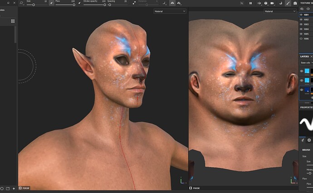Click the brush stroke preview thumbnail
Image resolution: width=313 pixels, height=193 pixels.
tap(306, 123)
